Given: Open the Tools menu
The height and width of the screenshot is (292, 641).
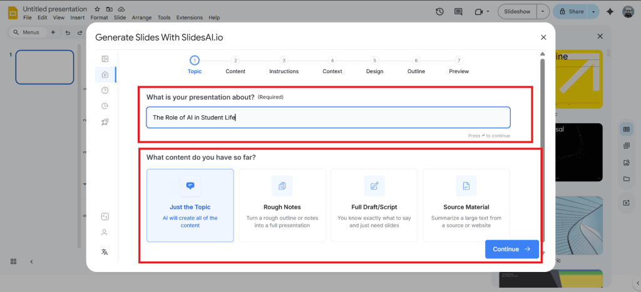Looking at the screenshot, I should point(164,18).
